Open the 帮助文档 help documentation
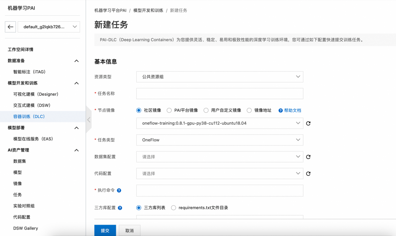 [x=292, y=110]
